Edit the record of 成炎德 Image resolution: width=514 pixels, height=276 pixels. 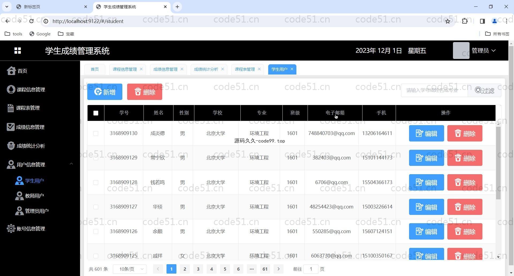point(426,133)
